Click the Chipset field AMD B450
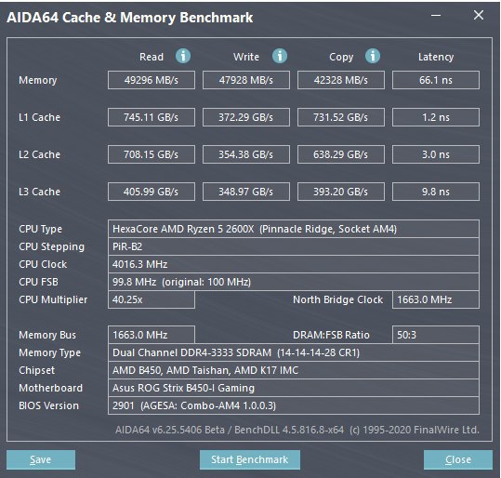This screenshot has height=478, width=501. pyautogui.click(x=294, y=370)
